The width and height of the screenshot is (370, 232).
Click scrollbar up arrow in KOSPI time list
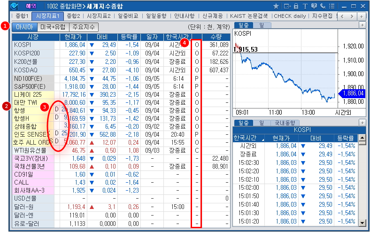click(x=362, y=137)
